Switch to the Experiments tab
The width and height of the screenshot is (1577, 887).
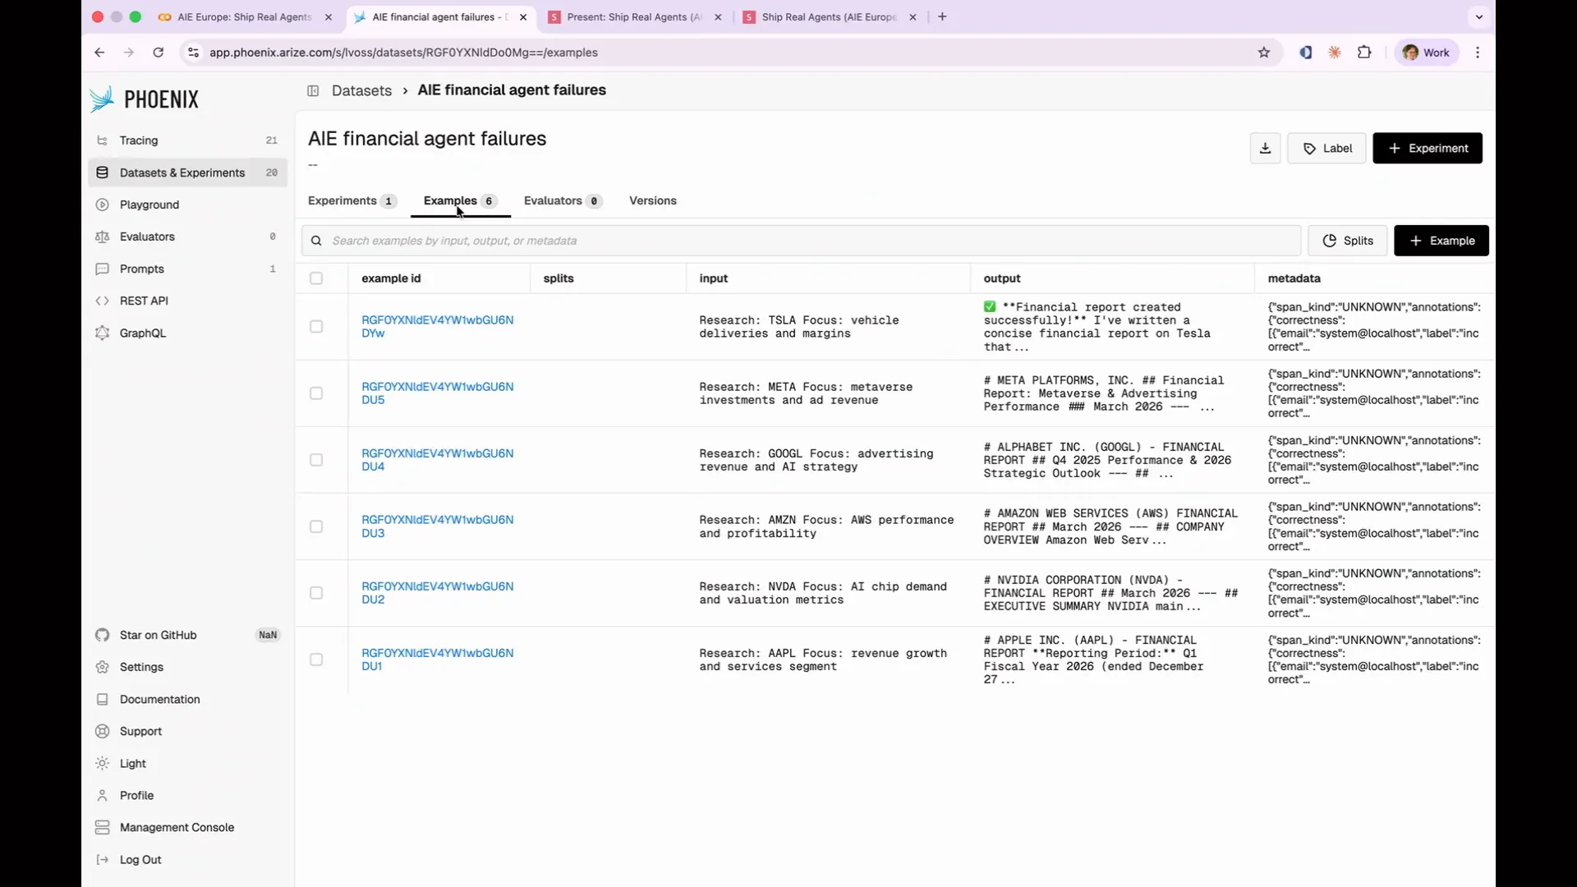point(352,200)
